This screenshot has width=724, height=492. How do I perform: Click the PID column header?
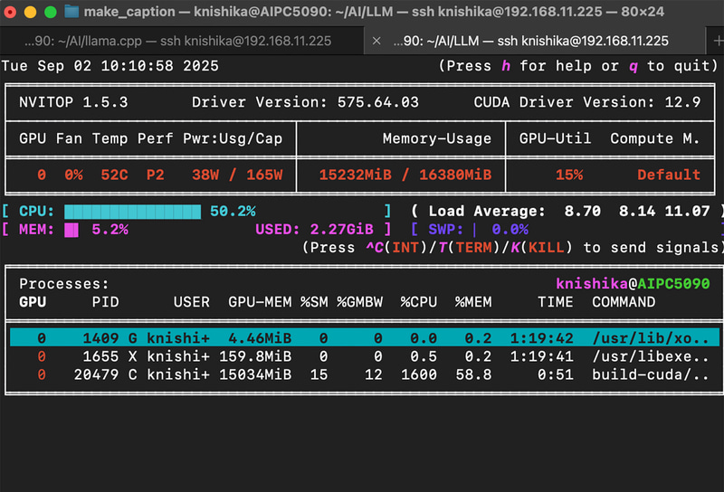pos(105,302)
